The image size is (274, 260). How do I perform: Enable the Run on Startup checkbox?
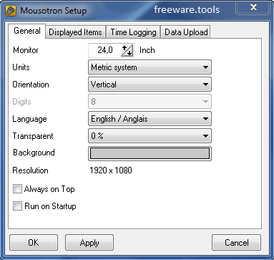[17, 206]
